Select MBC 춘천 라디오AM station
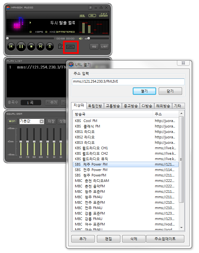Screen dimensions: 199x253 click(126, 181)
